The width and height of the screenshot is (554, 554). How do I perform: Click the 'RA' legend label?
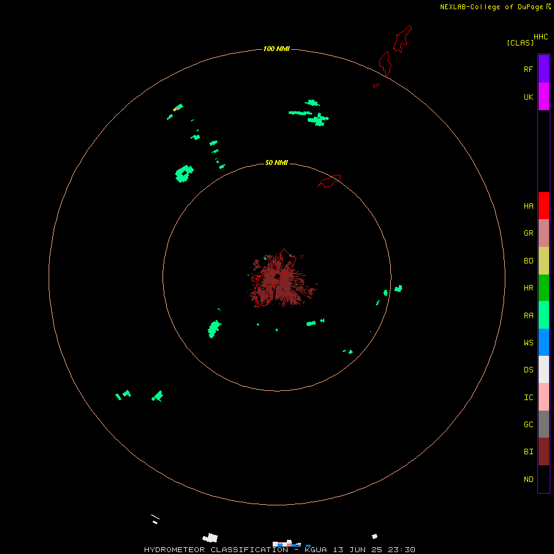[x=528, y=315]
